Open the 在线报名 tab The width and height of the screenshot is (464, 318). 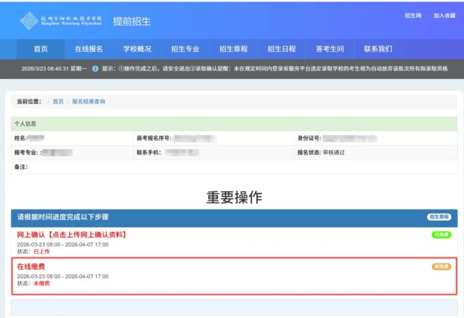coord(88,49)
